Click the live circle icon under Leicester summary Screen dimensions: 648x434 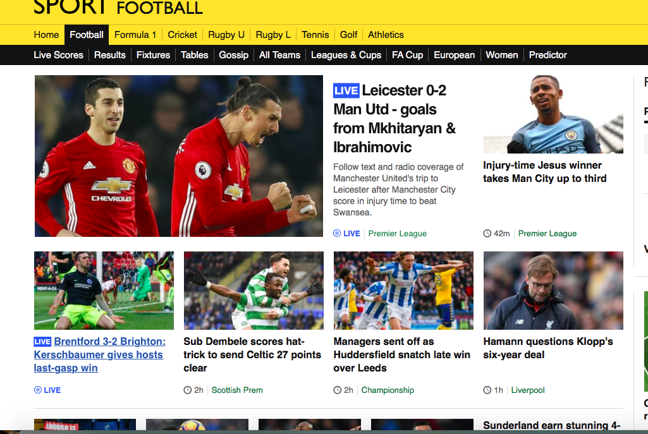[x=337, y=234]
